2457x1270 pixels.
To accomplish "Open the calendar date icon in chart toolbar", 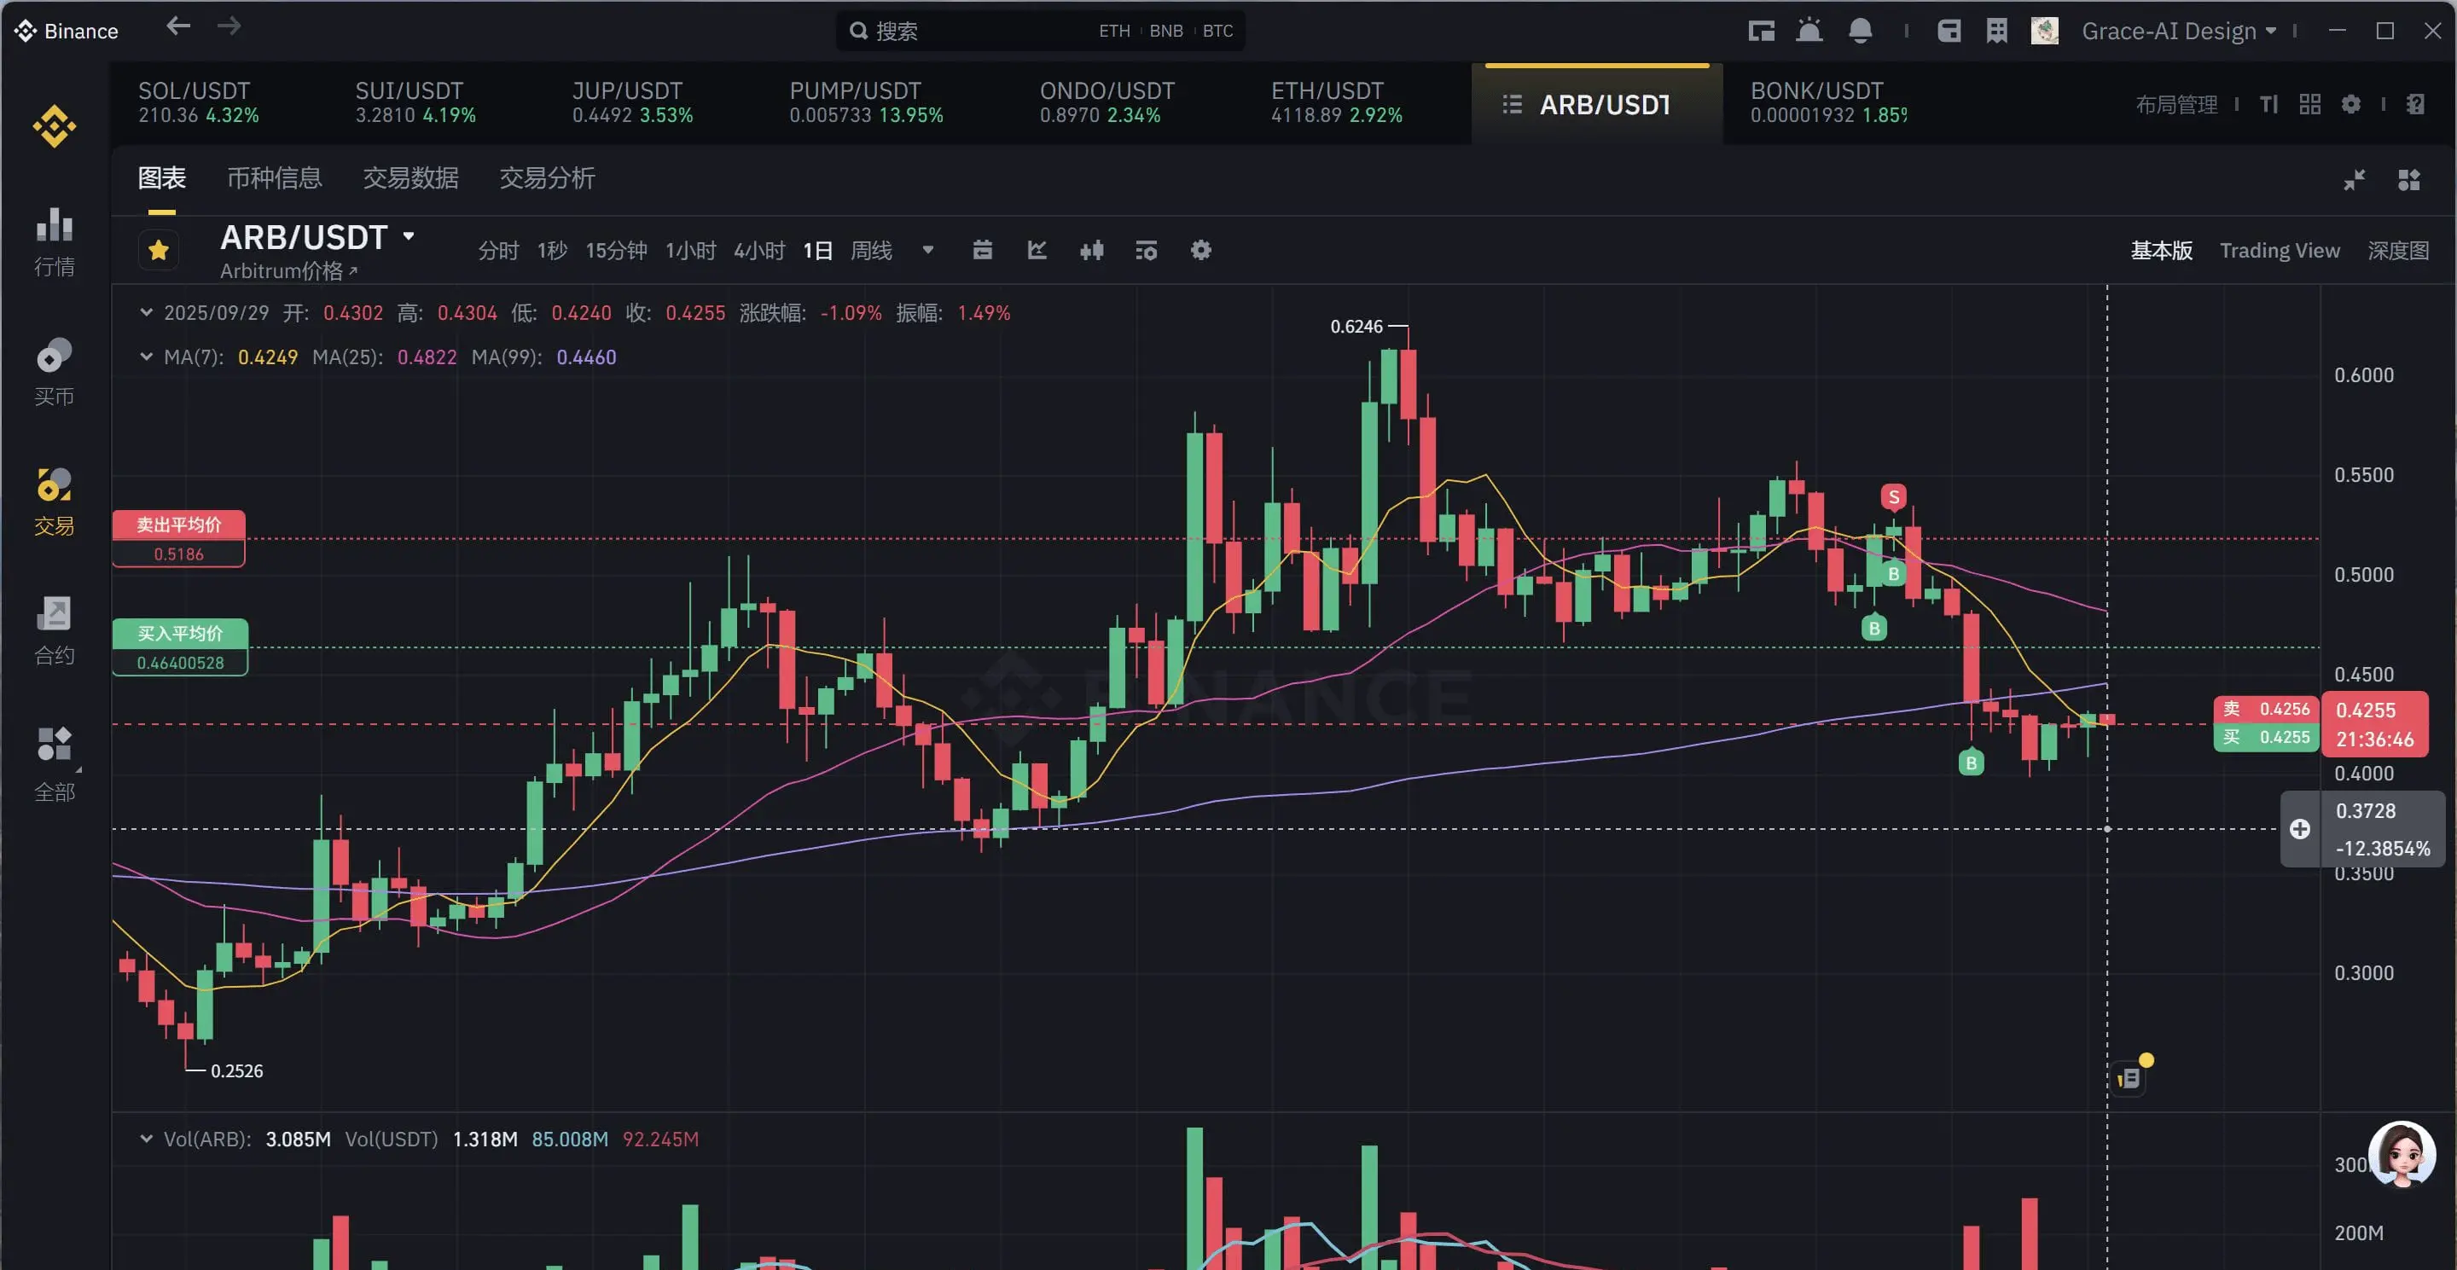I will tap(983, 250).
